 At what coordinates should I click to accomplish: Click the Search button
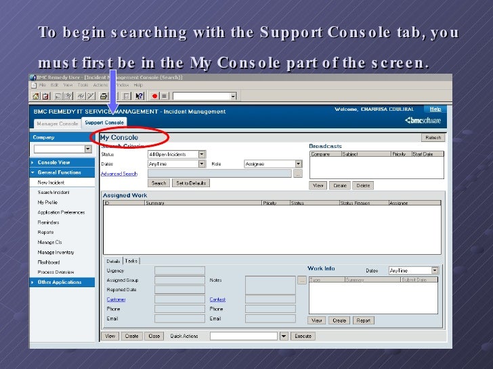[x=158, y=183]
